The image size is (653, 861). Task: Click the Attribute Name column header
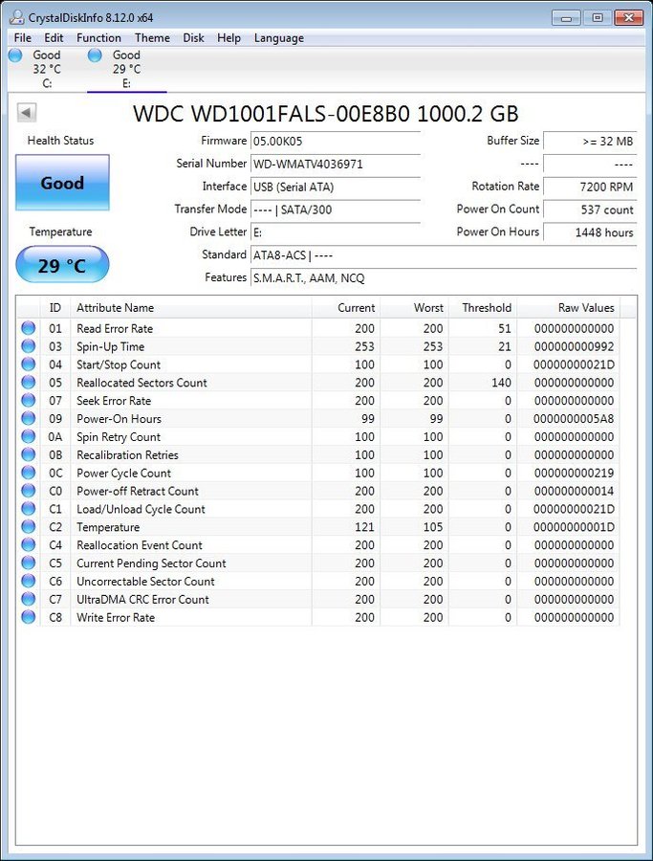tap(191, 307)
